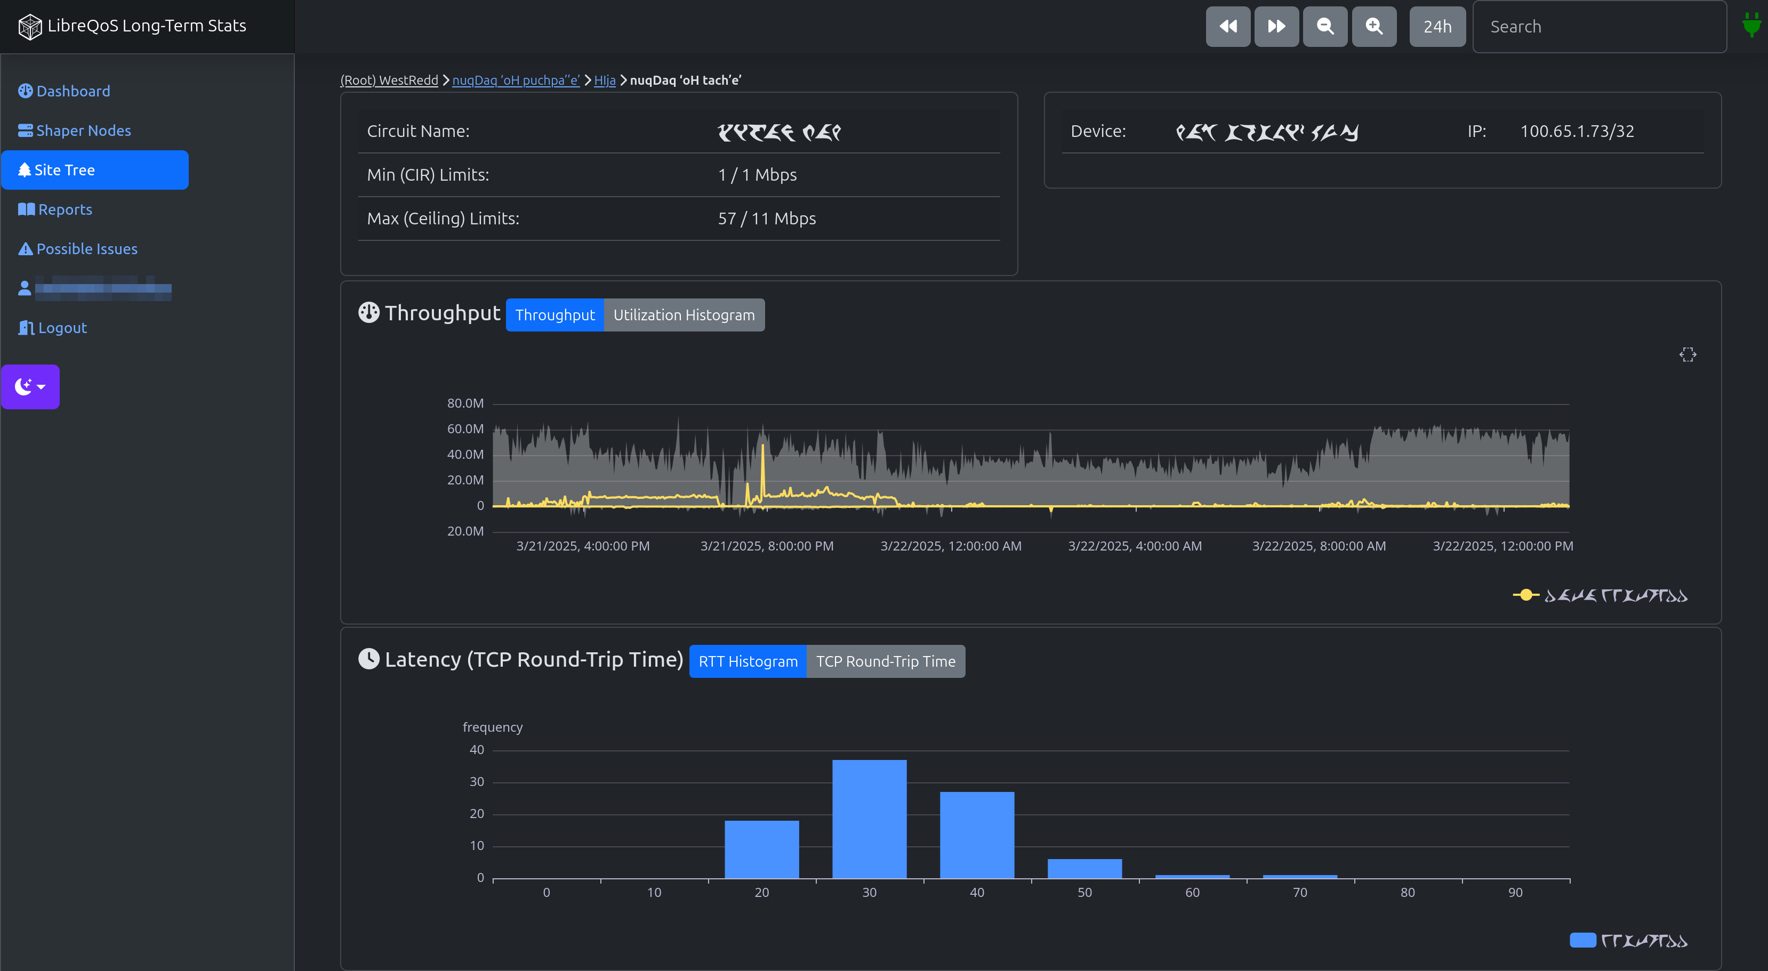Click the user profile icon in sidebar
This screenshot has width=1768, height=971.
[25, 288]
